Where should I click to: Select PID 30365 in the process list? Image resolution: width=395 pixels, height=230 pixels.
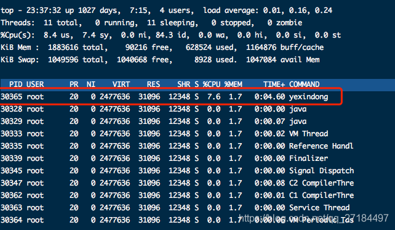point(12,96)
